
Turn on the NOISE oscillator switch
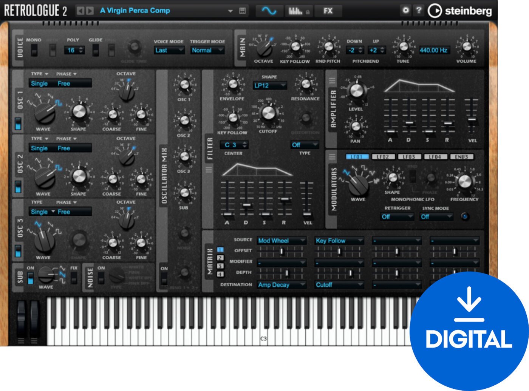pyautogui.click(x=100, y=277)
